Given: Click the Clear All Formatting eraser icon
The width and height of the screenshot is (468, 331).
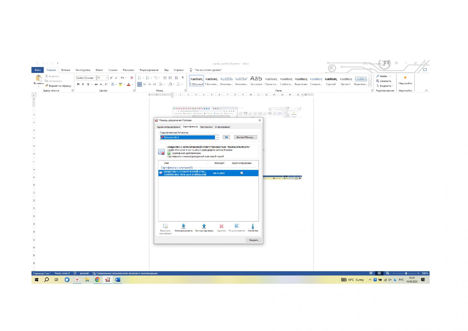Looking at the screenshot, I should coord(132,78).
